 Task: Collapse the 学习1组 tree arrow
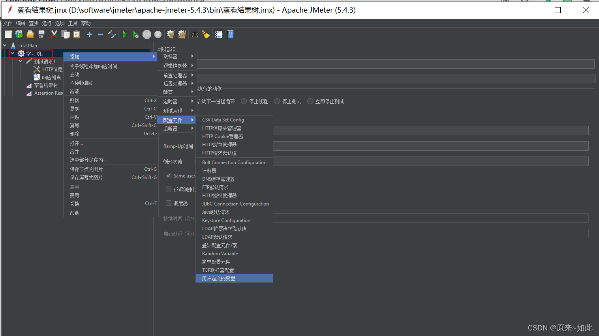(x=13, y=53)
